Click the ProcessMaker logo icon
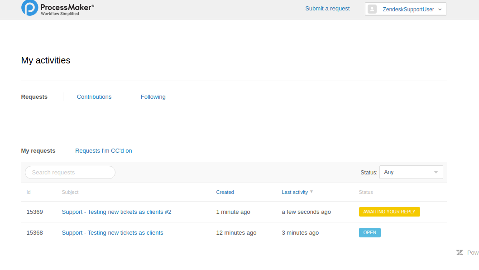This screenshot has height=270, width=479. tap(30, 8)
